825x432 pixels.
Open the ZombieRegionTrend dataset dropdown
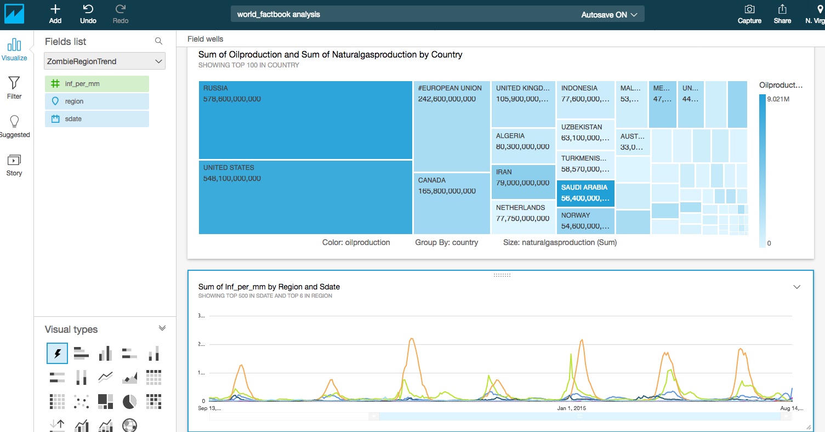[x=105, y=61]
